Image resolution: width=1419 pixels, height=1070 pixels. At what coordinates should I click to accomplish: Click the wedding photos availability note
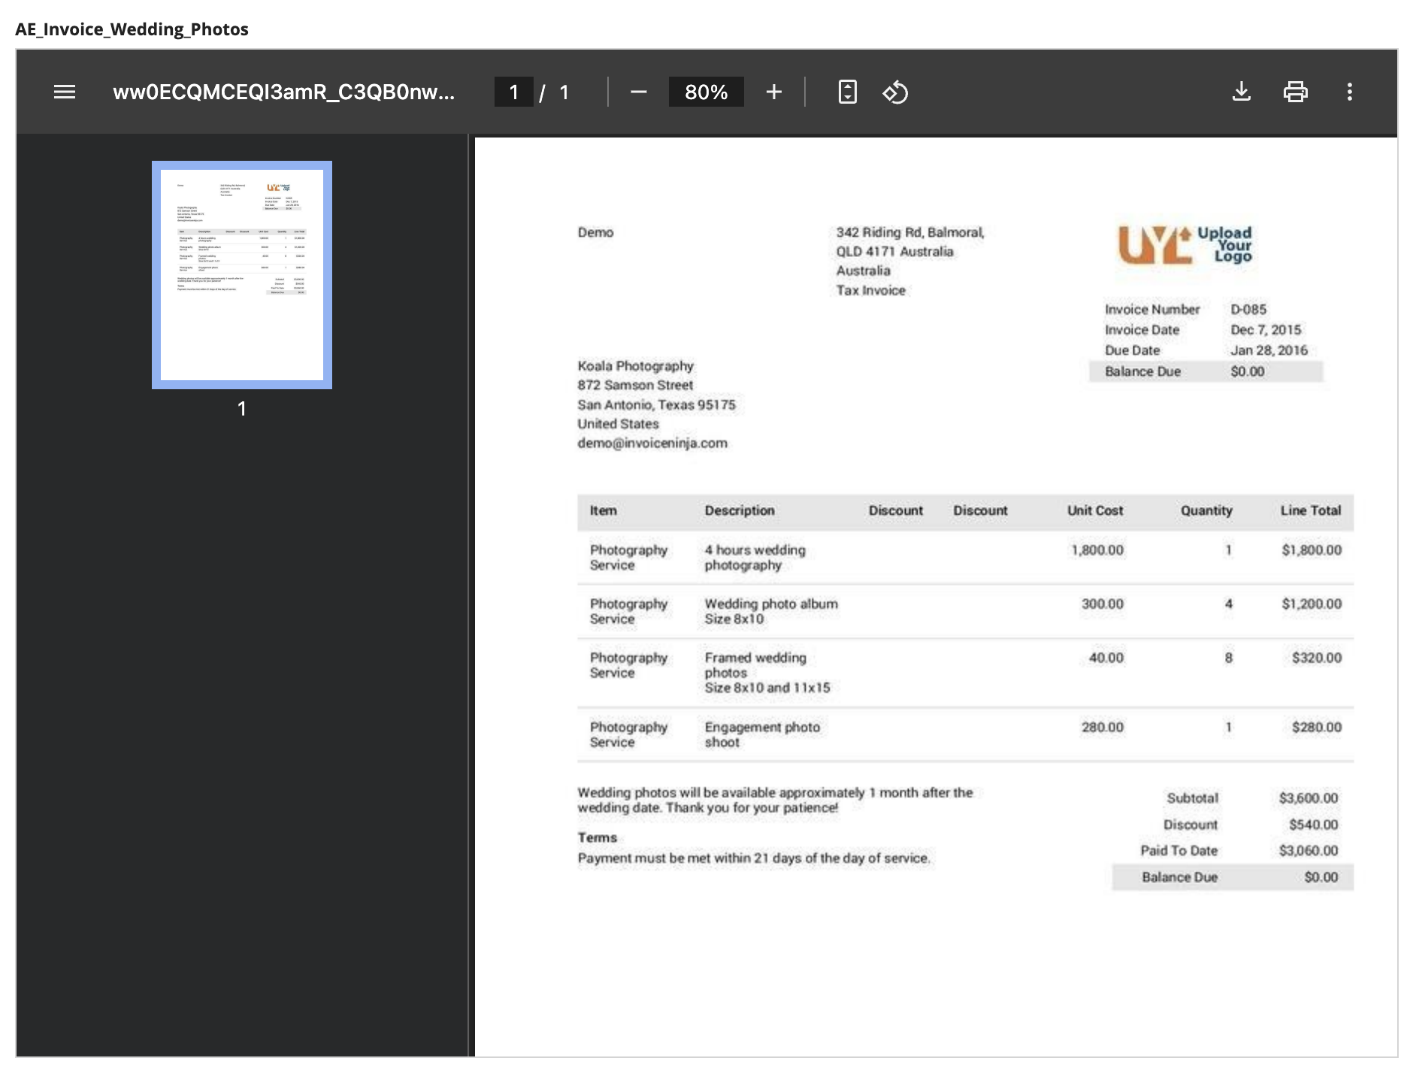coord(775,800)
